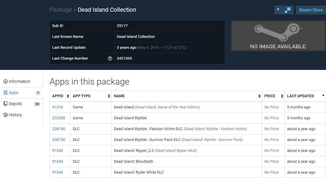Click the NO IMAGE AVAILABLE thumbnail
Screen dimensions: 326x178
click(278, 36)
